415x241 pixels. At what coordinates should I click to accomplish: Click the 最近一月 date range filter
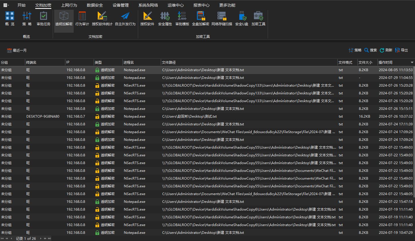point(17,50)
